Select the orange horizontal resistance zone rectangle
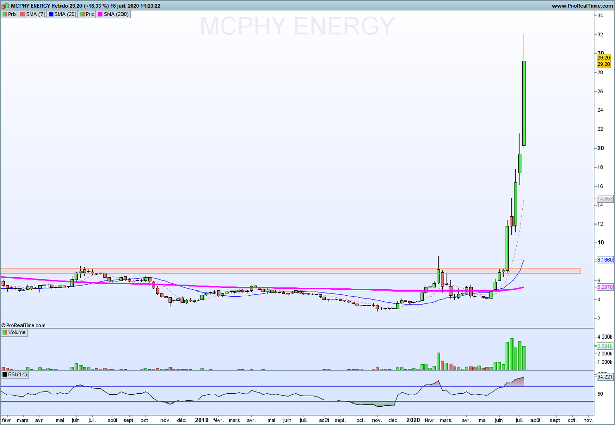This screenshot has height=425, width=615. click(x=290, y=271)
